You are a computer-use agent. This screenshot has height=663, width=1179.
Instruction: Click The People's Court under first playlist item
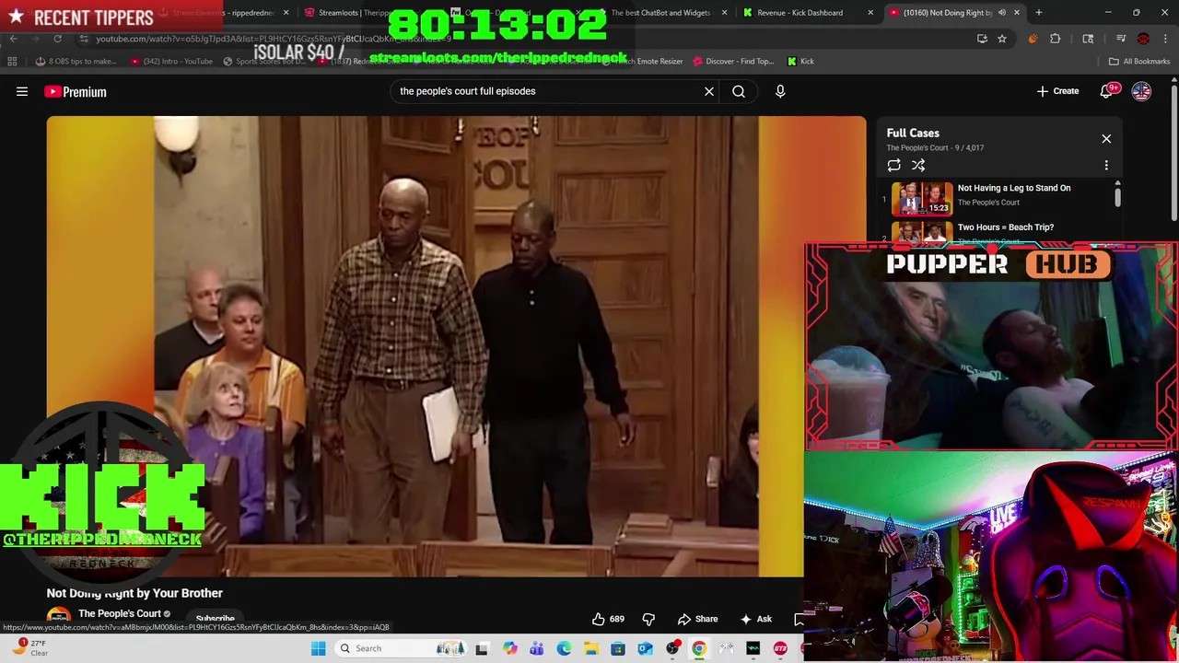coord(988,203)
